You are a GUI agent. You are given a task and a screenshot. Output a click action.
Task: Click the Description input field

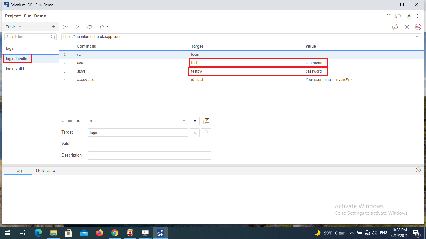pos(149,155)
